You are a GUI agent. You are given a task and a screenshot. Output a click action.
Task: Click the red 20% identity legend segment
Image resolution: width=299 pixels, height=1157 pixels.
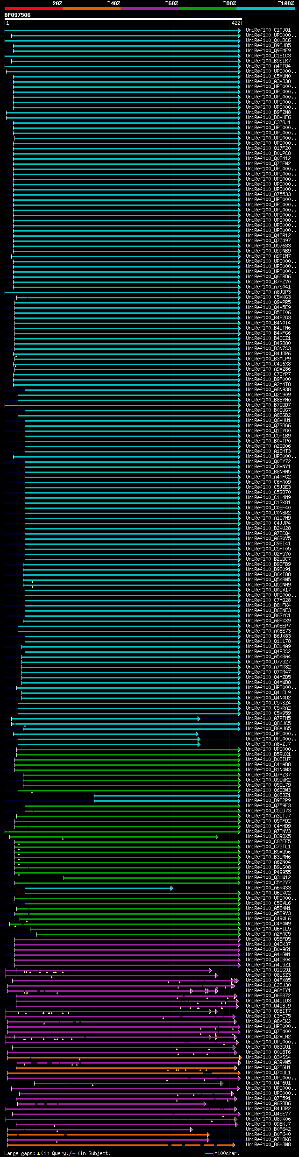pyautogui.click(x=33, y=8)
